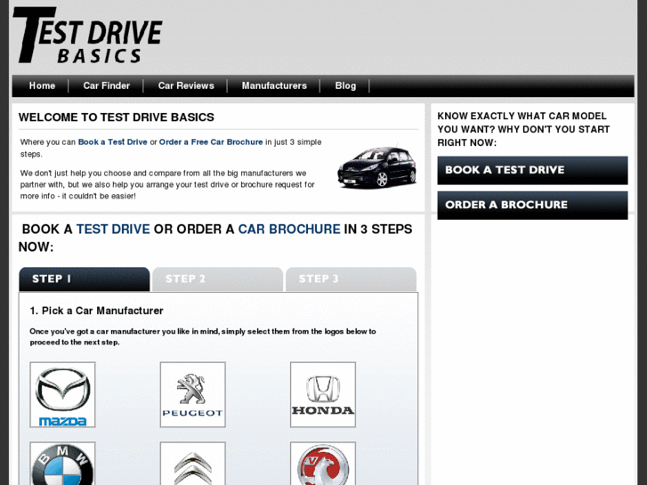Select the BMW manufacturer logo
Screen dimensions: 647x485
[62, 463]
